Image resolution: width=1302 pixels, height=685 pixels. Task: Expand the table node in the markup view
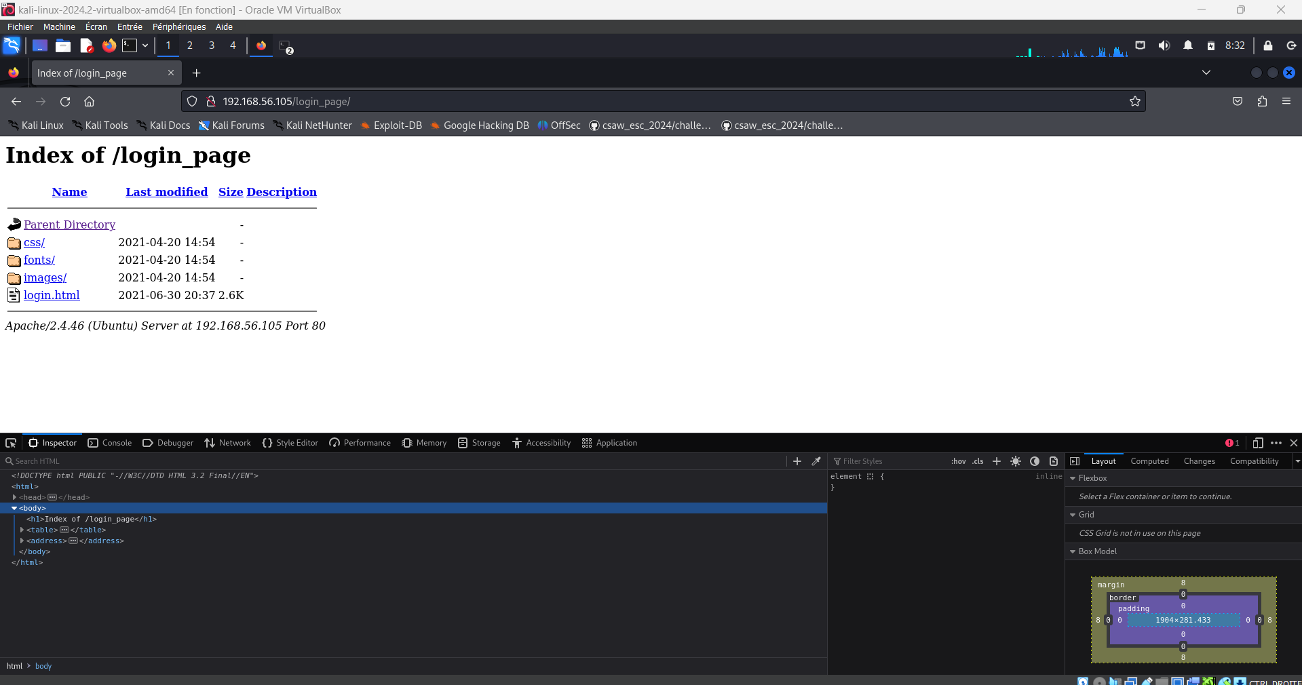[x=22, y=530]
